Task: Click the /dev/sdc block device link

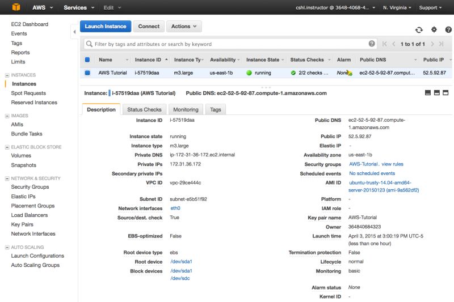Action: click(x=180, y=278)
